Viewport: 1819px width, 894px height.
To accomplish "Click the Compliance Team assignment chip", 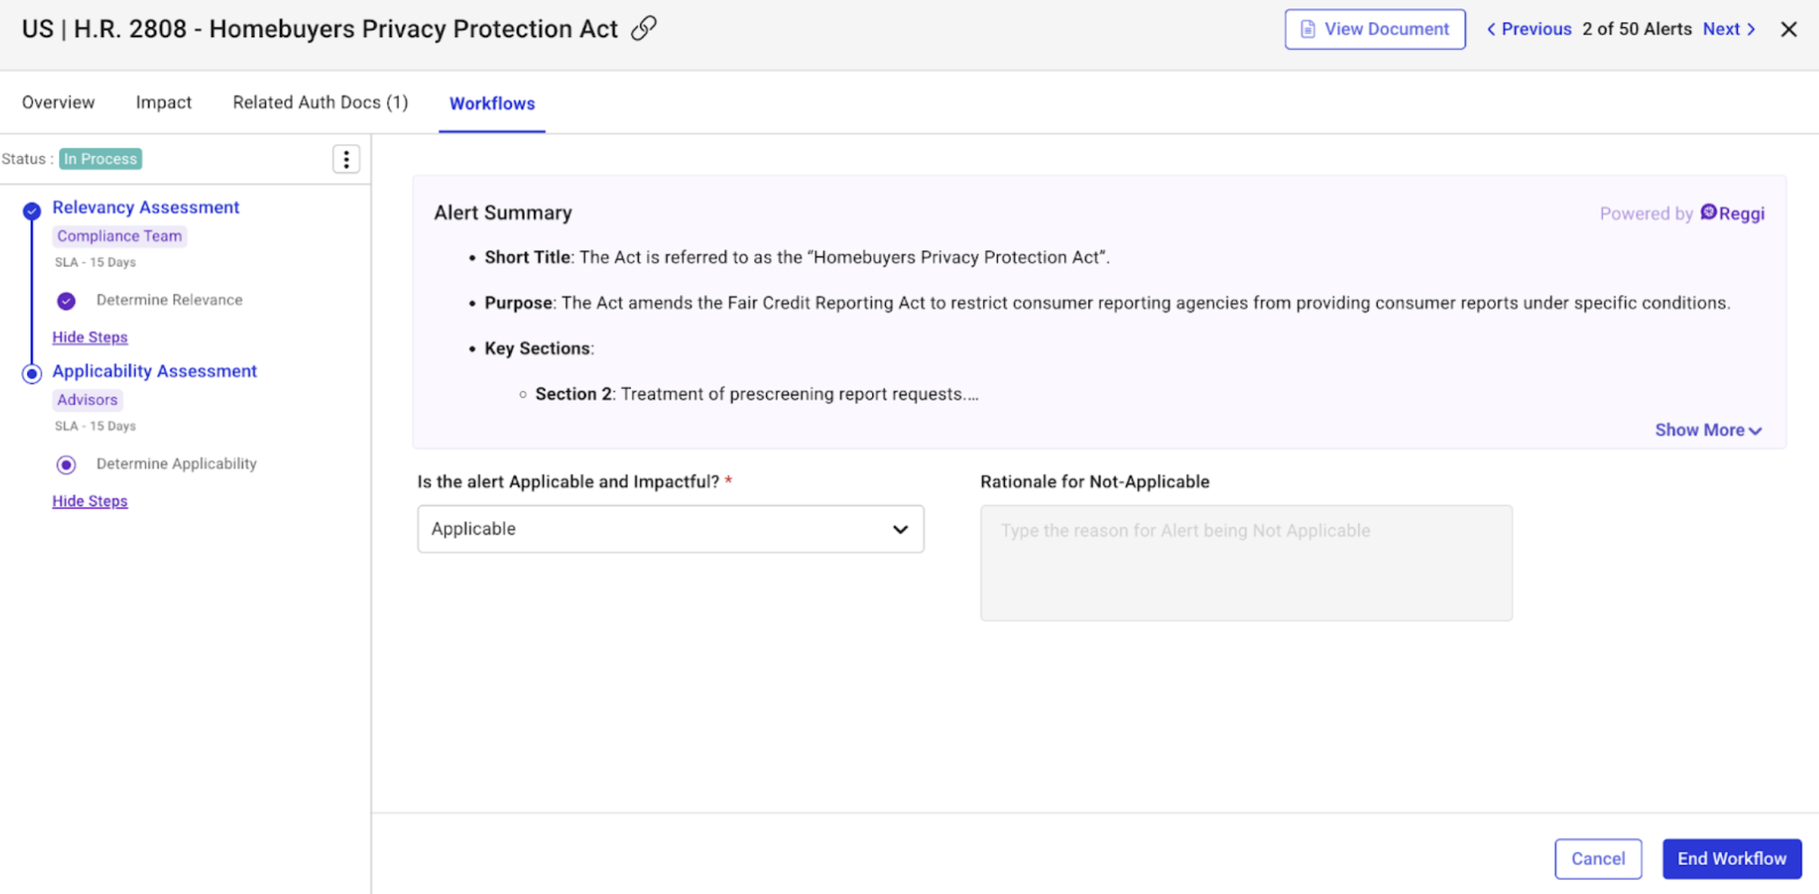I will click(118, 236).
